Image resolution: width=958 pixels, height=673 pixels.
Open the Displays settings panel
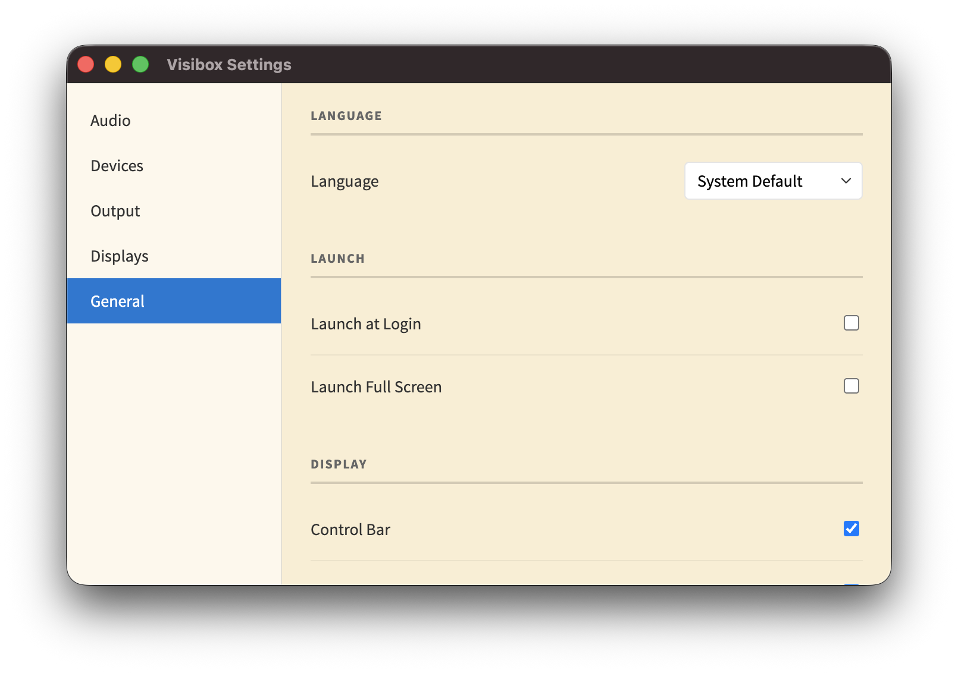119,256
